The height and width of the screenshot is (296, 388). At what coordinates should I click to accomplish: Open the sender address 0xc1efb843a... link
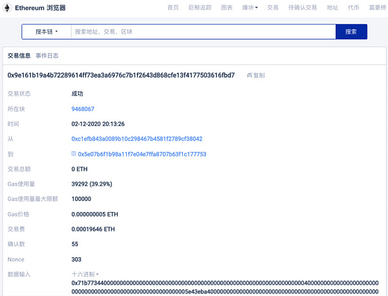coord(136,139)
